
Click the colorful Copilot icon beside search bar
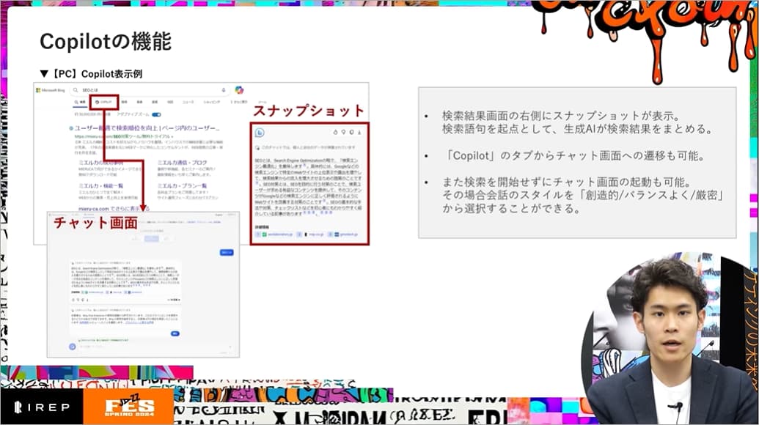tap(239, 89)
